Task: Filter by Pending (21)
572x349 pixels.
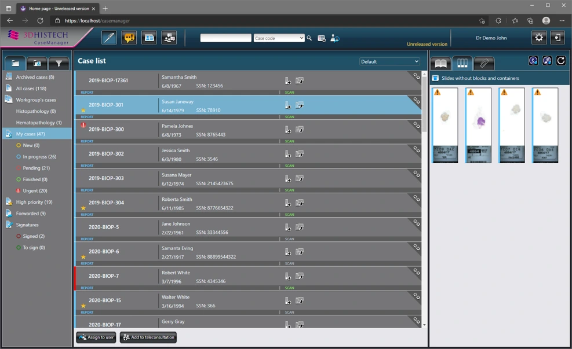Action: (x=36, y=168)
